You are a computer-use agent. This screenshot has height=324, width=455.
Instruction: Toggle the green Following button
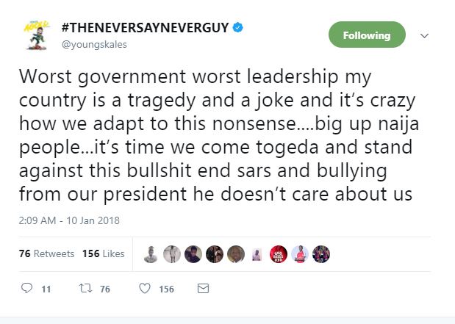click(366, 35)
